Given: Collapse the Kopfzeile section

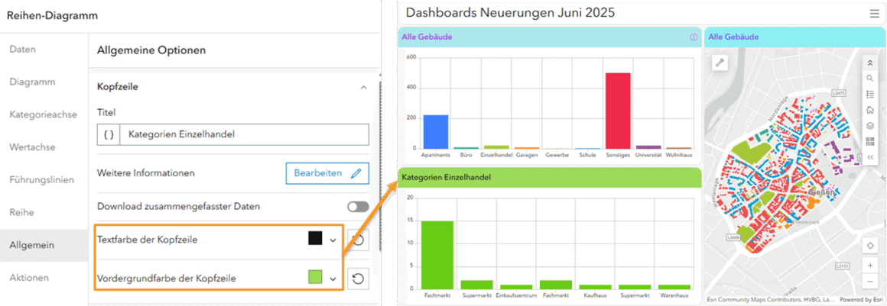Looking at the screenshot, I should [x=363, y=87].
